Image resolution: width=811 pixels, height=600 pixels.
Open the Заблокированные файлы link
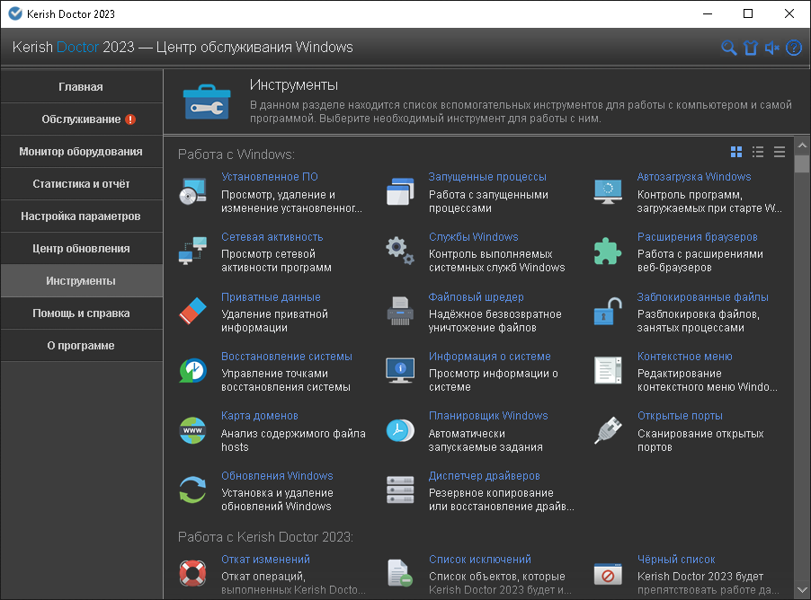(703, 297)
